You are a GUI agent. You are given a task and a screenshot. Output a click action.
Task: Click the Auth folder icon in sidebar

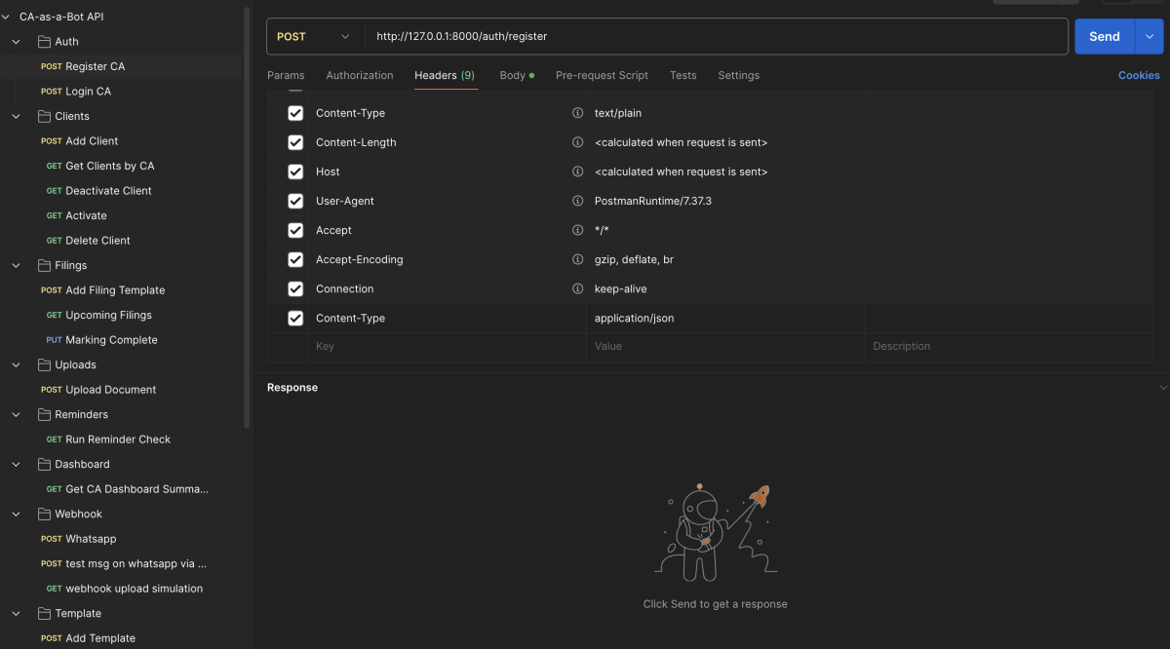tap(44, 42)
